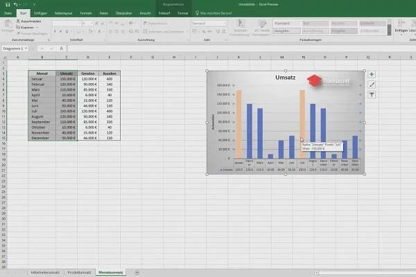The height and width of the screenshot is (277, 416).
Task: Open the Datei menu
Action: (8, 12)
